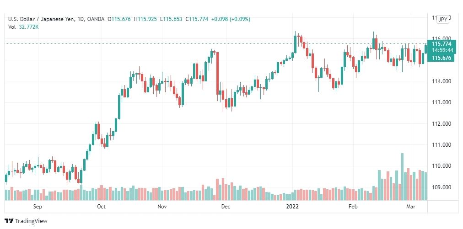The height and width of the screenshot is (229, 463).
Task: Click the large red candle before December
Action: coord(218,73)
